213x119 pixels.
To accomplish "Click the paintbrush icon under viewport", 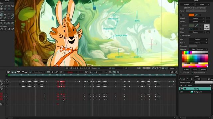I will [166, 68].
